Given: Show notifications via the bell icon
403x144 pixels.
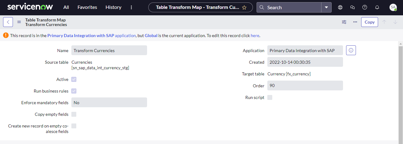Looking at the screenshot, I should point(377,7).
